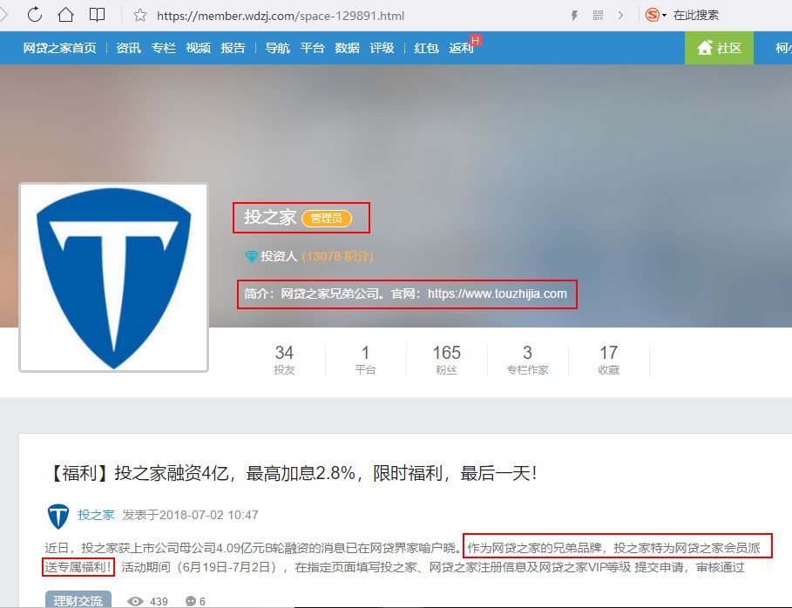This screenshot has height=608, width=792.
Task: Click the 13078 积分 points text
Action: pos(337,257)
